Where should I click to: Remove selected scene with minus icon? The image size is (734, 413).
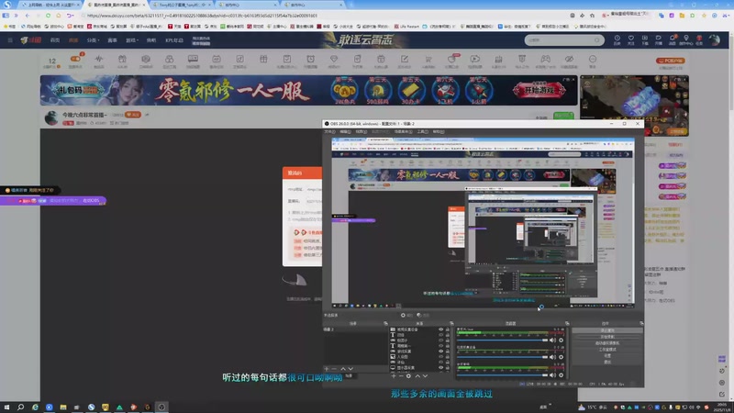[334, 369]
